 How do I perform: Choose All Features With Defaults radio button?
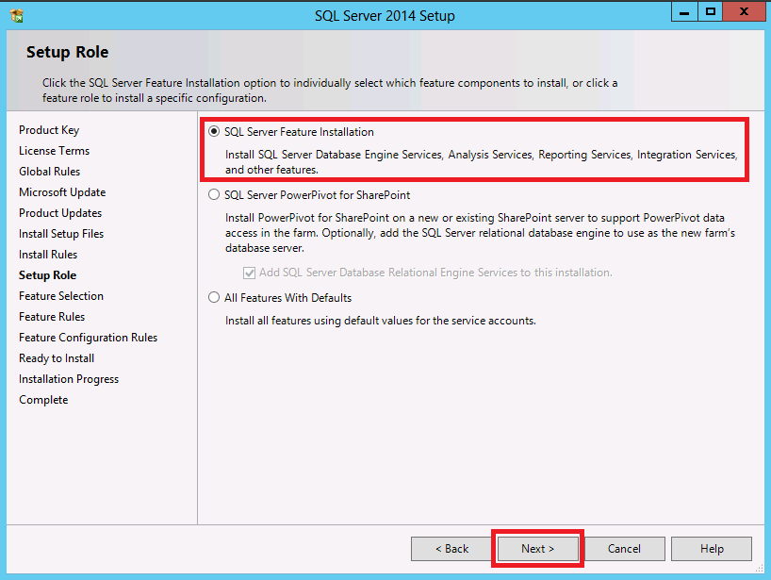[x=213, y=298]
